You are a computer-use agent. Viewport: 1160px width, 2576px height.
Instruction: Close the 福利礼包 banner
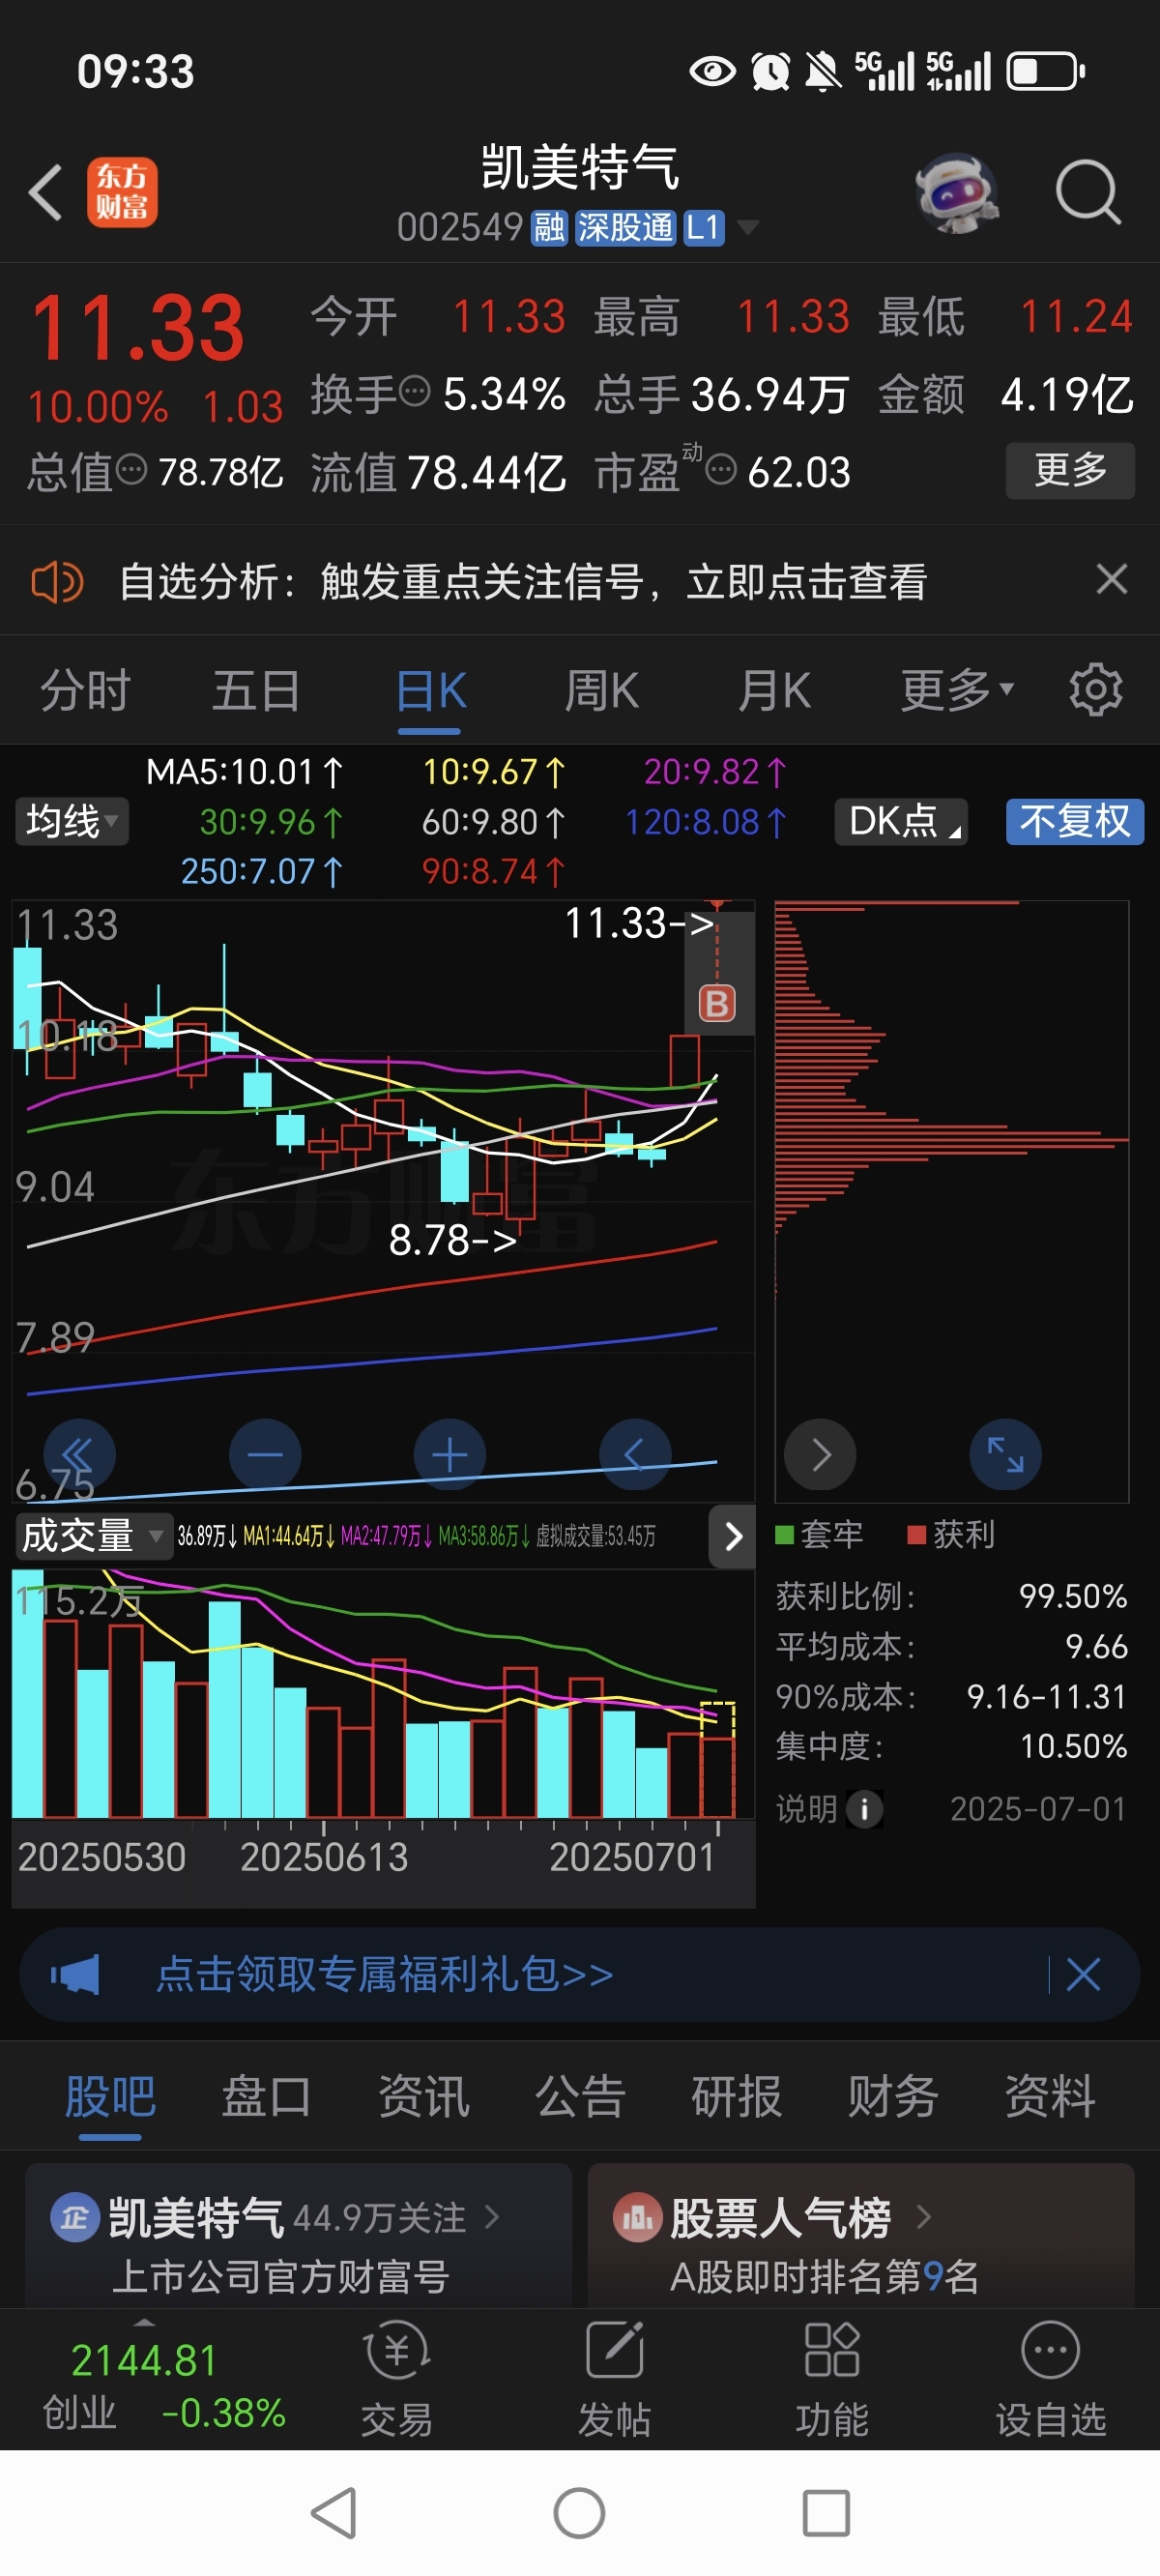[1083, 1974]
